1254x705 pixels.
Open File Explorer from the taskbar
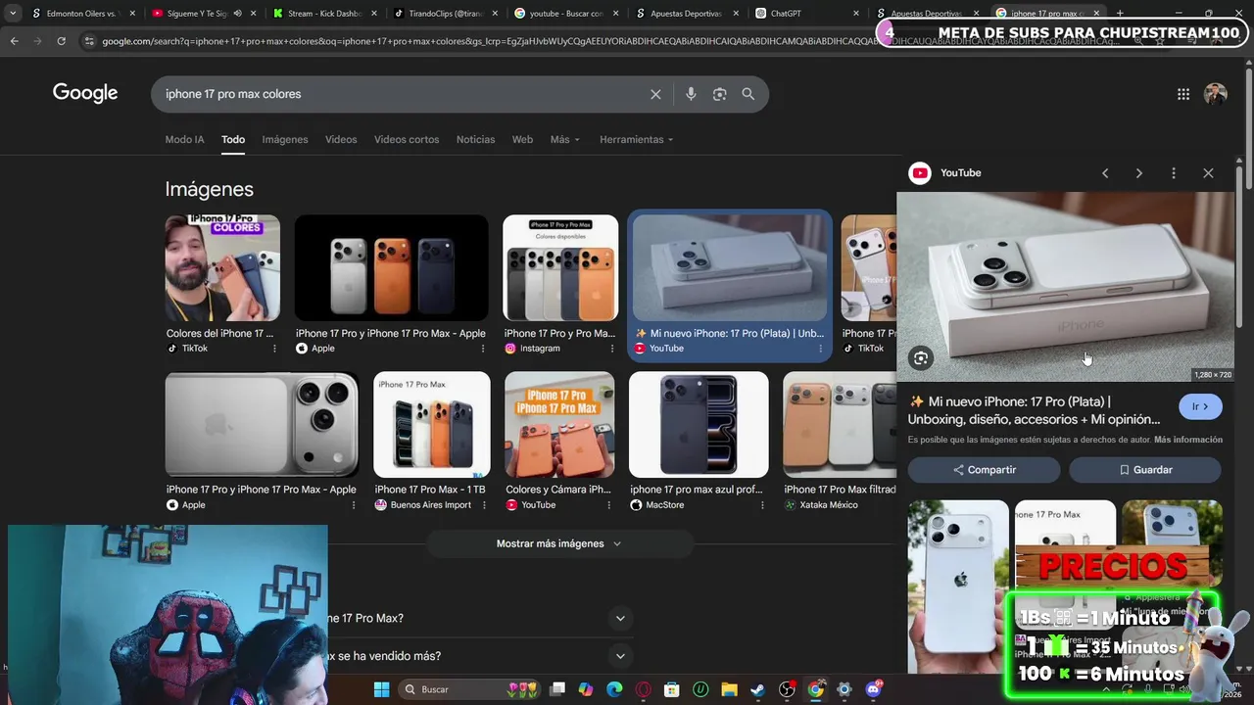point(729,689)
